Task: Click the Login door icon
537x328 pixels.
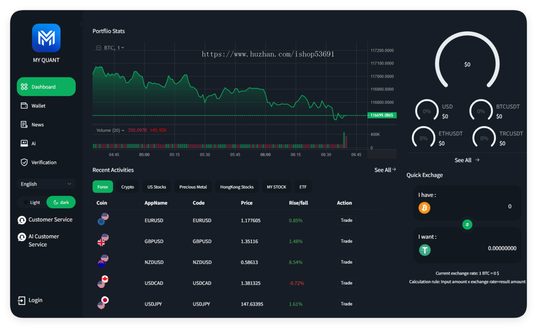Action: click(21, 300)
